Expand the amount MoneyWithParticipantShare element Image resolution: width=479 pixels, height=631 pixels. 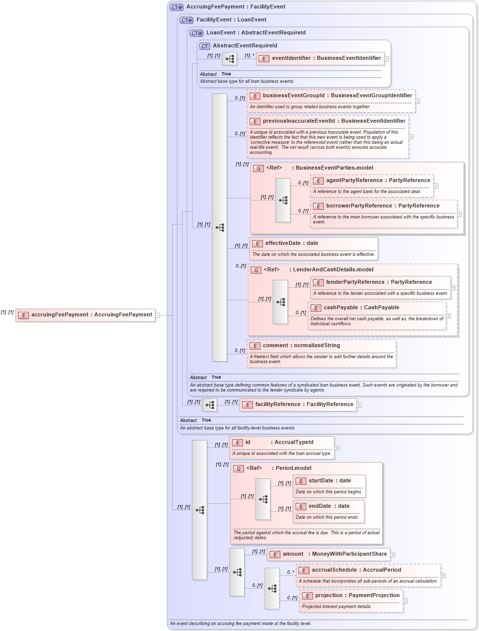point(393,554)
